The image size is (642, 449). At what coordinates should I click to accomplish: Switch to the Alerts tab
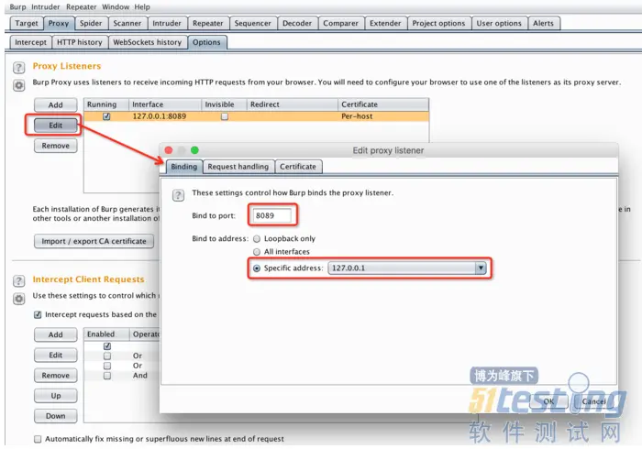coord(543,23)
